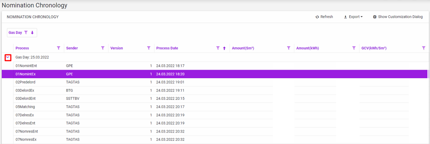The height and width of the screenshot is (144, 430).
Task: Click the Gas Day grouping chip
Action: [15, 33]
